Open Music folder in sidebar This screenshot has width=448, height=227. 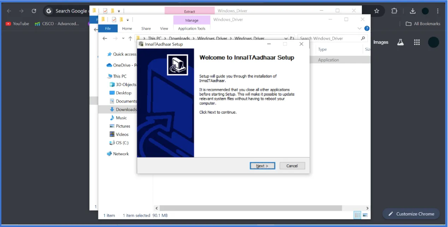[118, 118]
